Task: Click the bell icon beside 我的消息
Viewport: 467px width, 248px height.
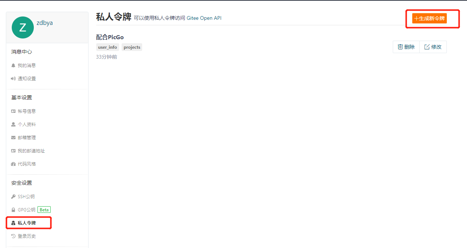Action: [x=13, y=65]
